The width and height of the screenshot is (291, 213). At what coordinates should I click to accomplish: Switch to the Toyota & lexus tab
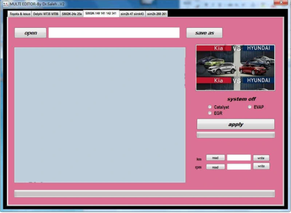pos(20,14)
